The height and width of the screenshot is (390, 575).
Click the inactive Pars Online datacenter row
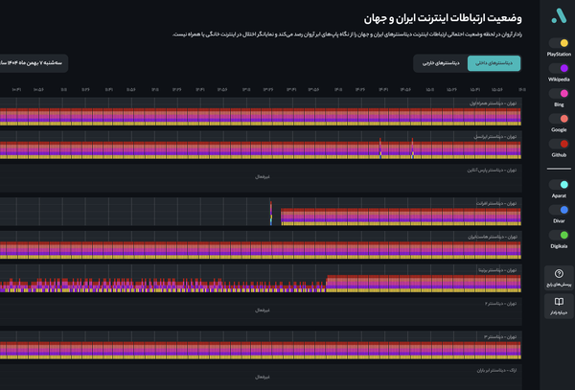pyautogui.click(x=261, y=178)
